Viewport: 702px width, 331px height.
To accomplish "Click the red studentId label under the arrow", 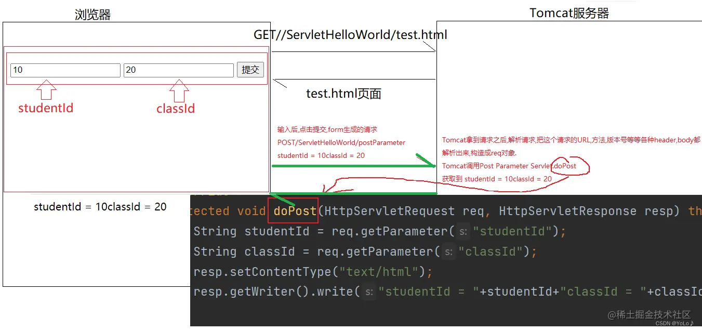I will pyautogui.click(x=46, y=108).
